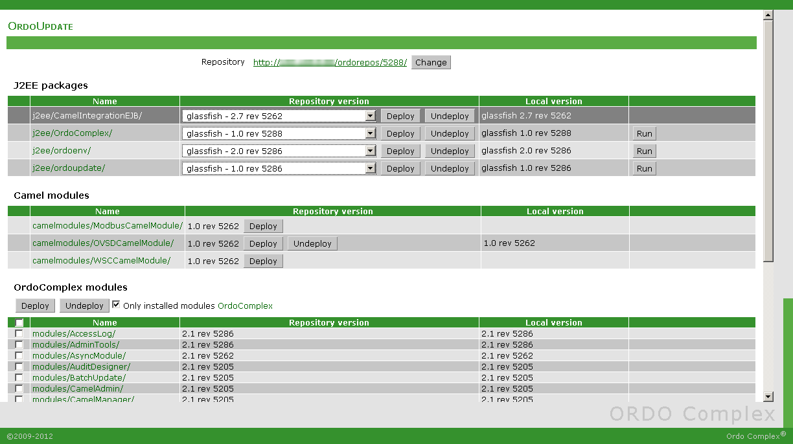Open modules/CamelAdmin/ link
Viewport: 793px width, 444px height.
coord(78,389)
